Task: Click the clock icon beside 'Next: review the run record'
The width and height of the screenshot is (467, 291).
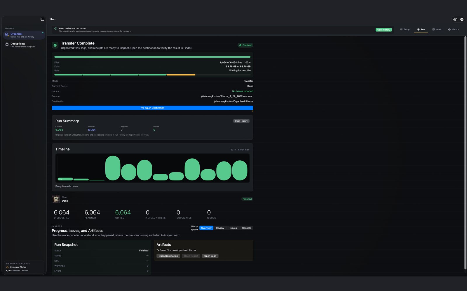Action: pos(55,29)
